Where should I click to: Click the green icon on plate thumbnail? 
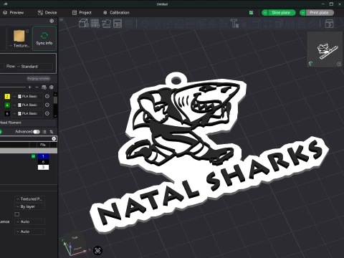pos(311,63)
